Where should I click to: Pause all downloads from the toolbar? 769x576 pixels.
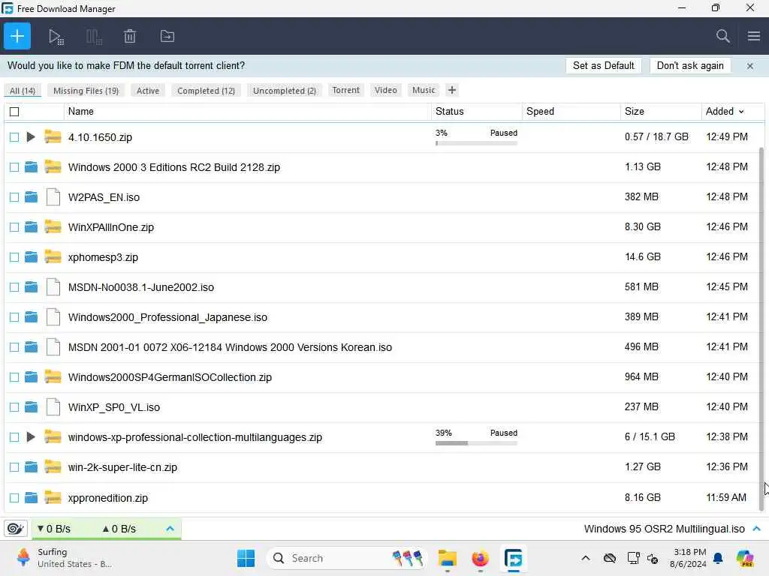coord(93,37)
